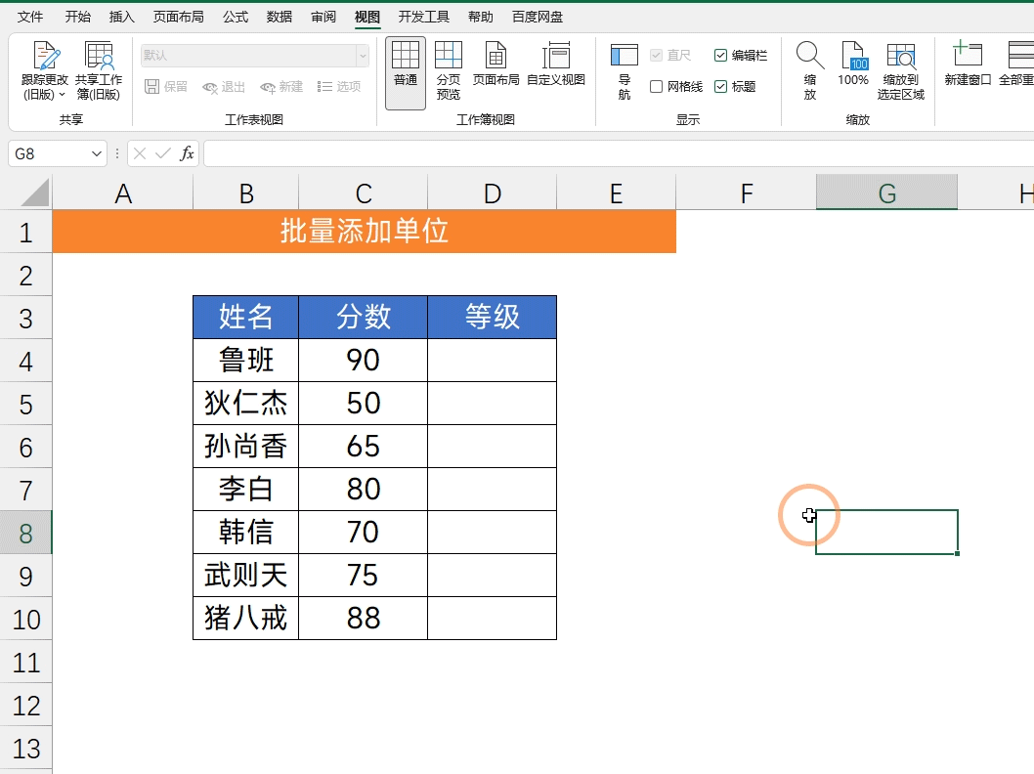Image resolution: width=1034 pixels, height=774 pixels.
Task: Open the Name Box dropdown arrow
Action: coord(95,153)
